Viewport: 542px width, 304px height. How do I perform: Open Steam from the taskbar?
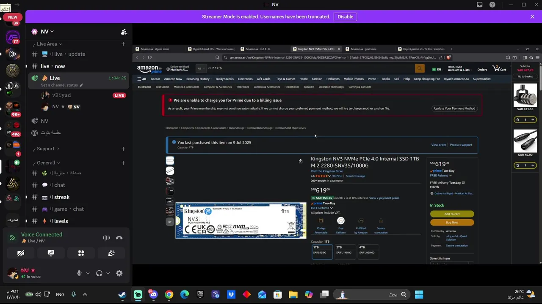pyautogui.click(x=122, y=295)
